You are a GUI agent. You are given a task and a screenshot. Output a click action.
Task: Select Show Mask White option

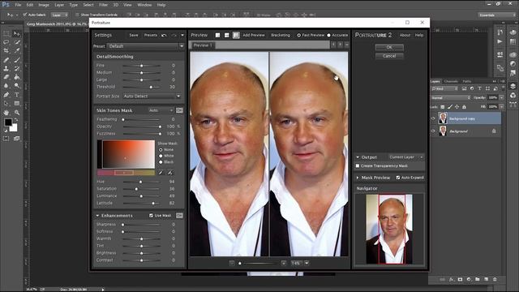pyautogui.click(x=161, y=156)
